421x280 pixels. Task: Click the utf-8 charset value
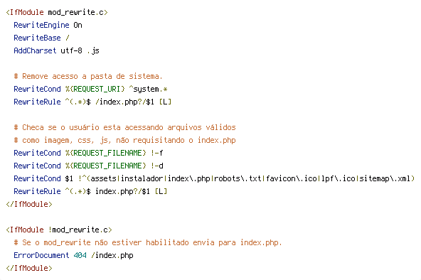point(71,50)
